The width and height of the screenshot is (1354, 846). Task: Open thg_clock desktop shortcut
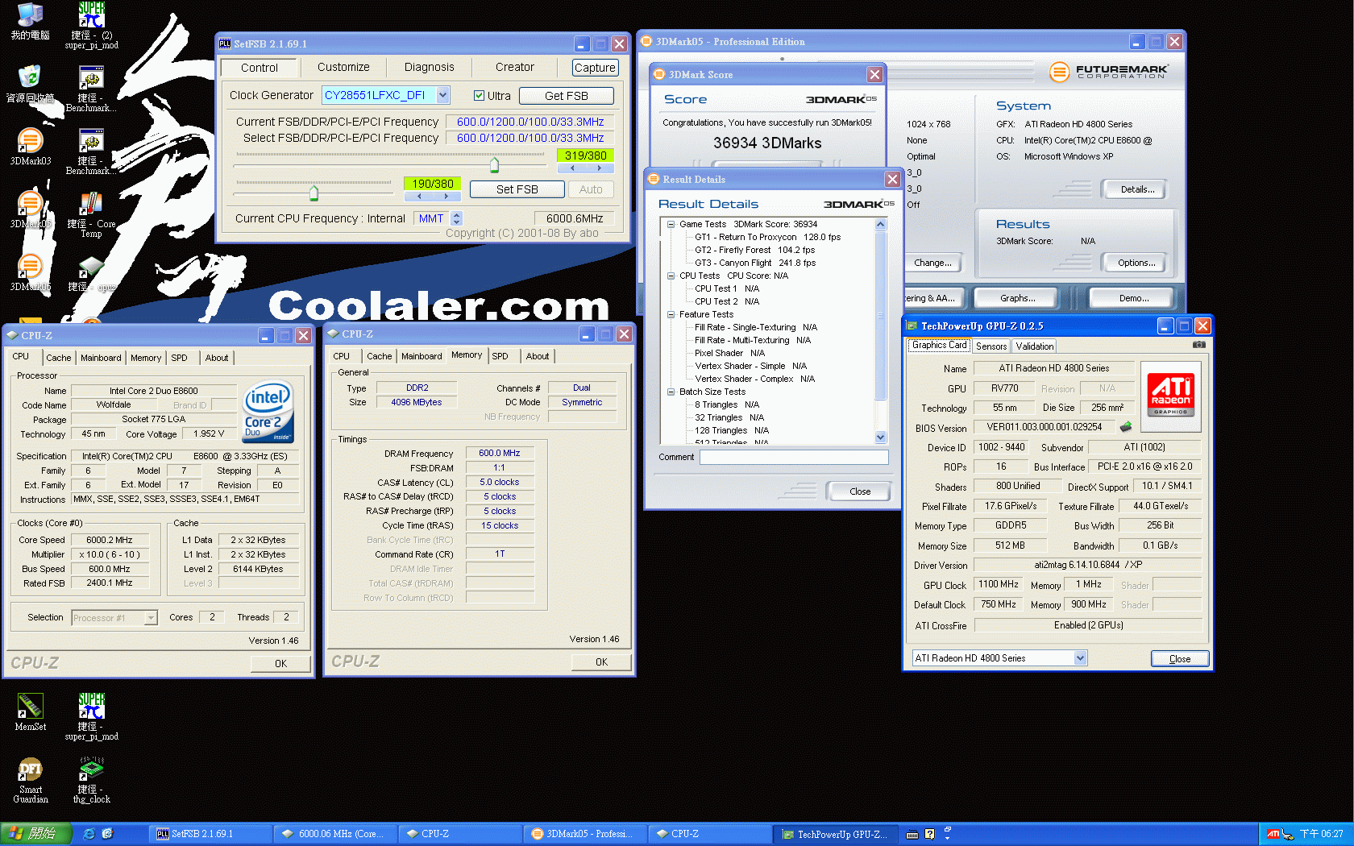click(91, 780)
